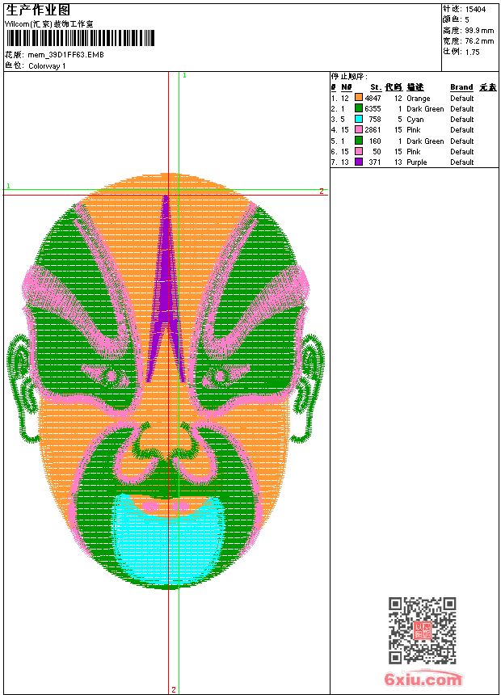Select the Default brand cell in Purple row

click(x=462, y=162)
